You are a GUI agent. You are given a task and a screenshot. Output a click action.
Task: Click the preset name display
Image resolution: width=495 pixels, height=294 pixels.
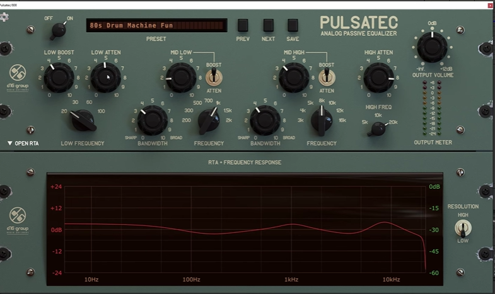[156, 25]
